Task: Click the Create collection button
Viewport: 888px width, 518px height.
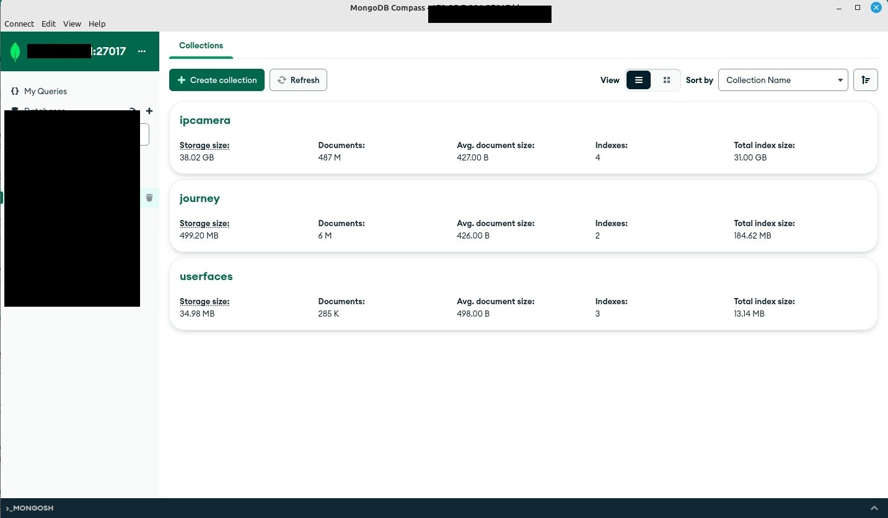Action: coord(217,80)
